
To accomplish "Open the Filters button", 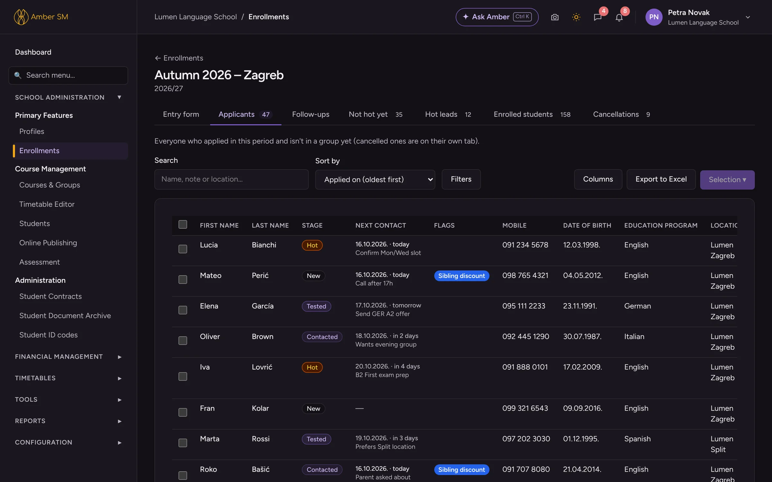I will point(461,179).
